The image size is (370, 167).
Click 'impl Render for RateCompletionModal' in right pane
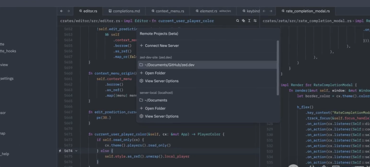tap(316, 85)
